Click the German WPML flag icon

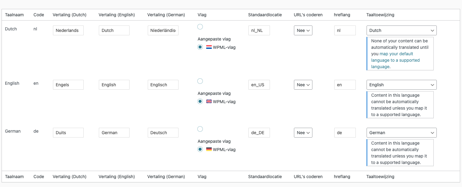coord(209,150)
